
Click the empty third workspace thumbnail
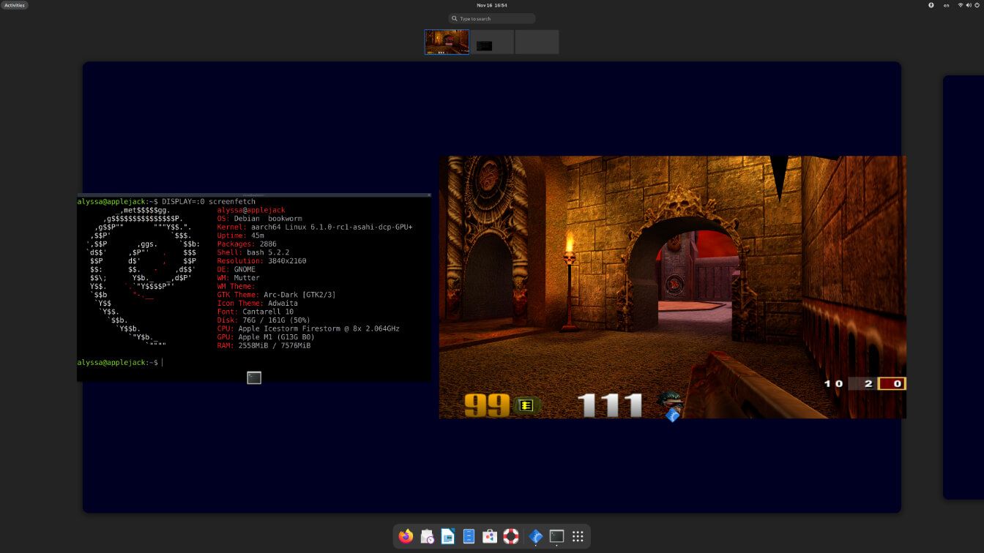[x=537, y=42]
